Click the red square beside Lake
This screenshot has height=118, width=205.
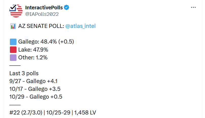tap(13, 50)
